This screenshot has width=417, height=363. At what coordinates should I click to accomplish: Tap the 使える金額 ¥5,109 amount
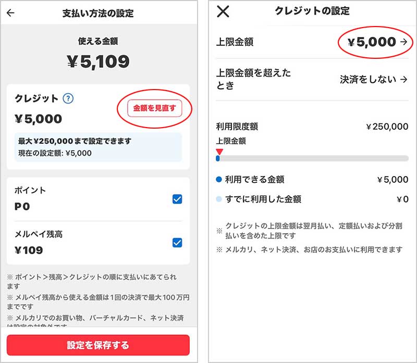click(98, 61)
